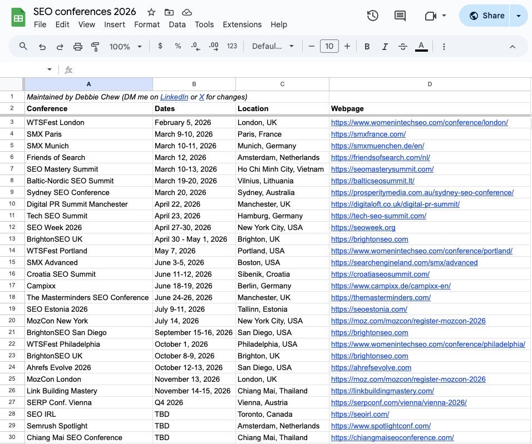
Task: Open the font family Default dropdown
Action: (273, 46)
